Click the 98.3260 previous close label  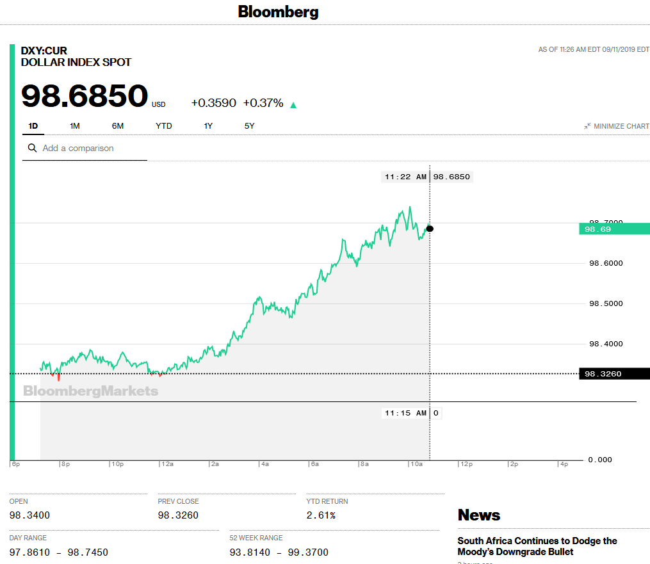coord(614,374)
